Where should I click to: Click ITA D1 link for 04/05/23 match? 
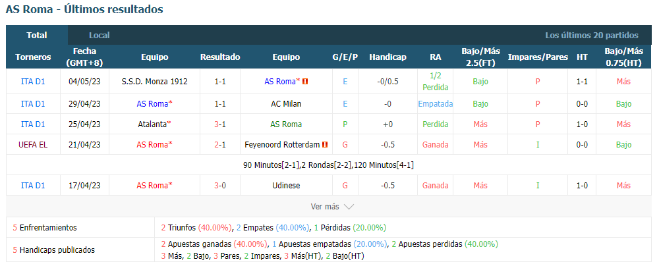point(33,82)
